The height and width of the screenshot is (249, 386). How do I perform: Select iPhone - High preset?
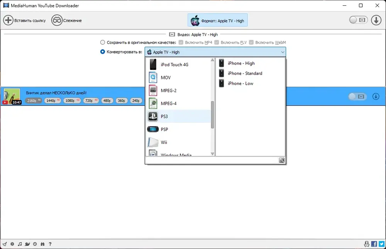click(x=251, y=64)
